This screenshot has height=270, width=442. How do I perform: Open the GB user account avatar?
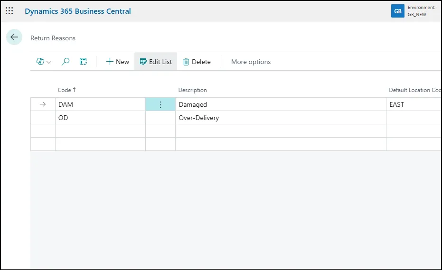(x=397, y=11)
